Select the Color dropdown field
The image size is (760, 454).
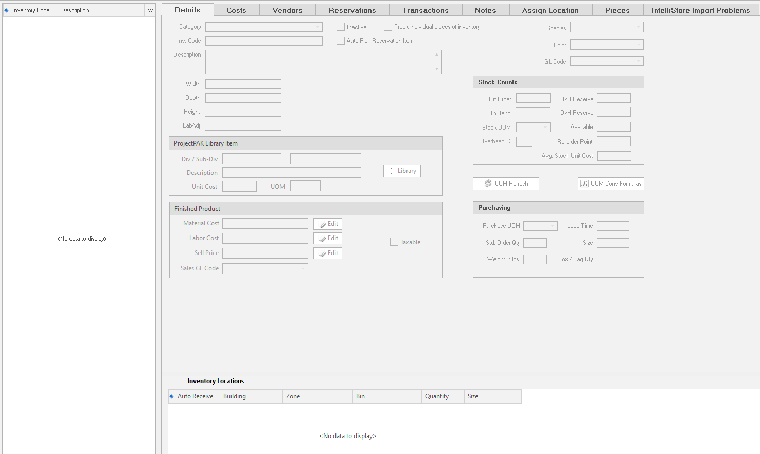[x=606, y=45]
